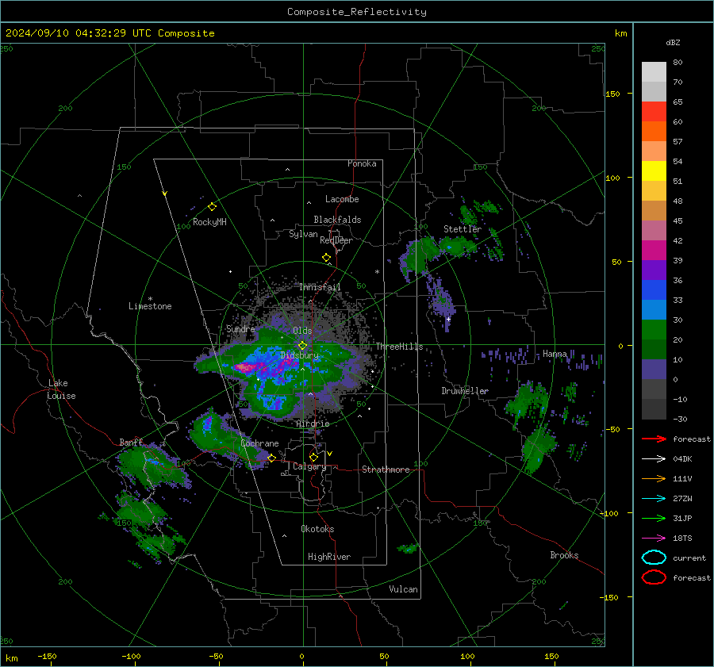Click the Ponoka location label
This screenshot has width=714, height=667.
click(362, 163)
